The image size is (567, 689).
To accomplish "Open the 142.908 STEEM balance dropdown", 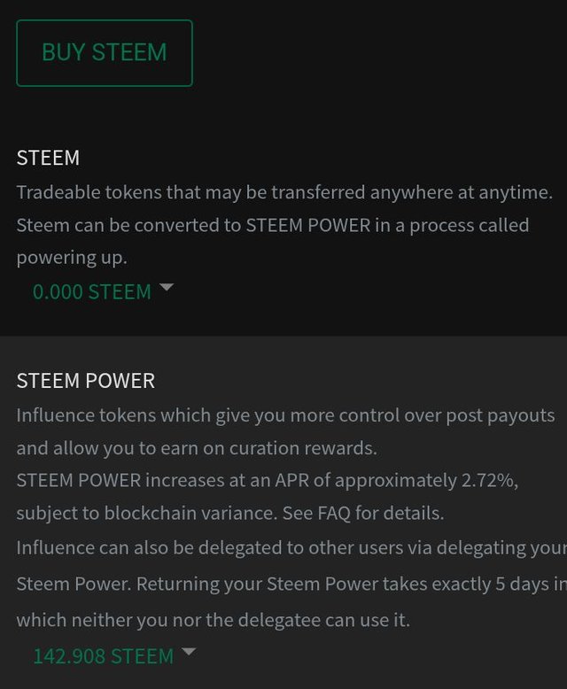I will [x=103, y=656].
